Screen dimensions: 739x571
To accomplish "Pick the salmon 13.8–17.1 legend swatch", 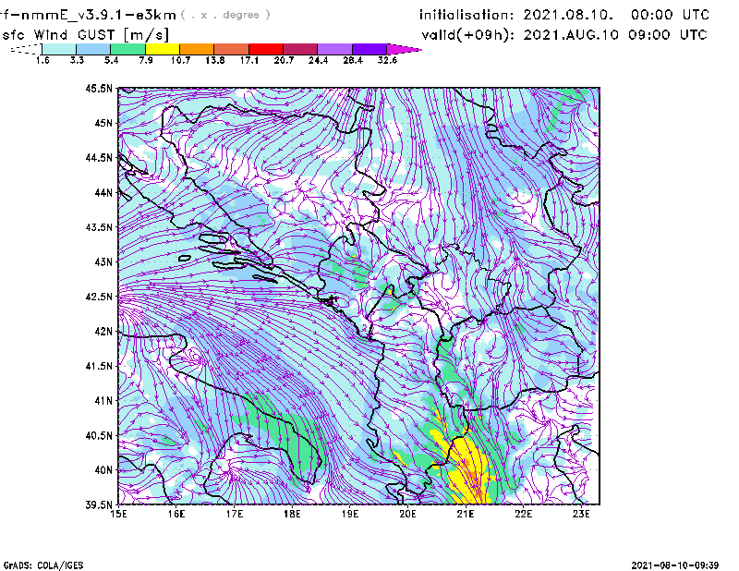I will click(x=232, y=49).
